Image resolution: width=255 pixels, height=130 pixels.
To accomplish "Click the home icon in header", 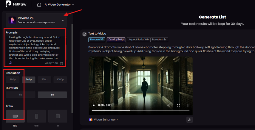I will [x=39, y=4].
